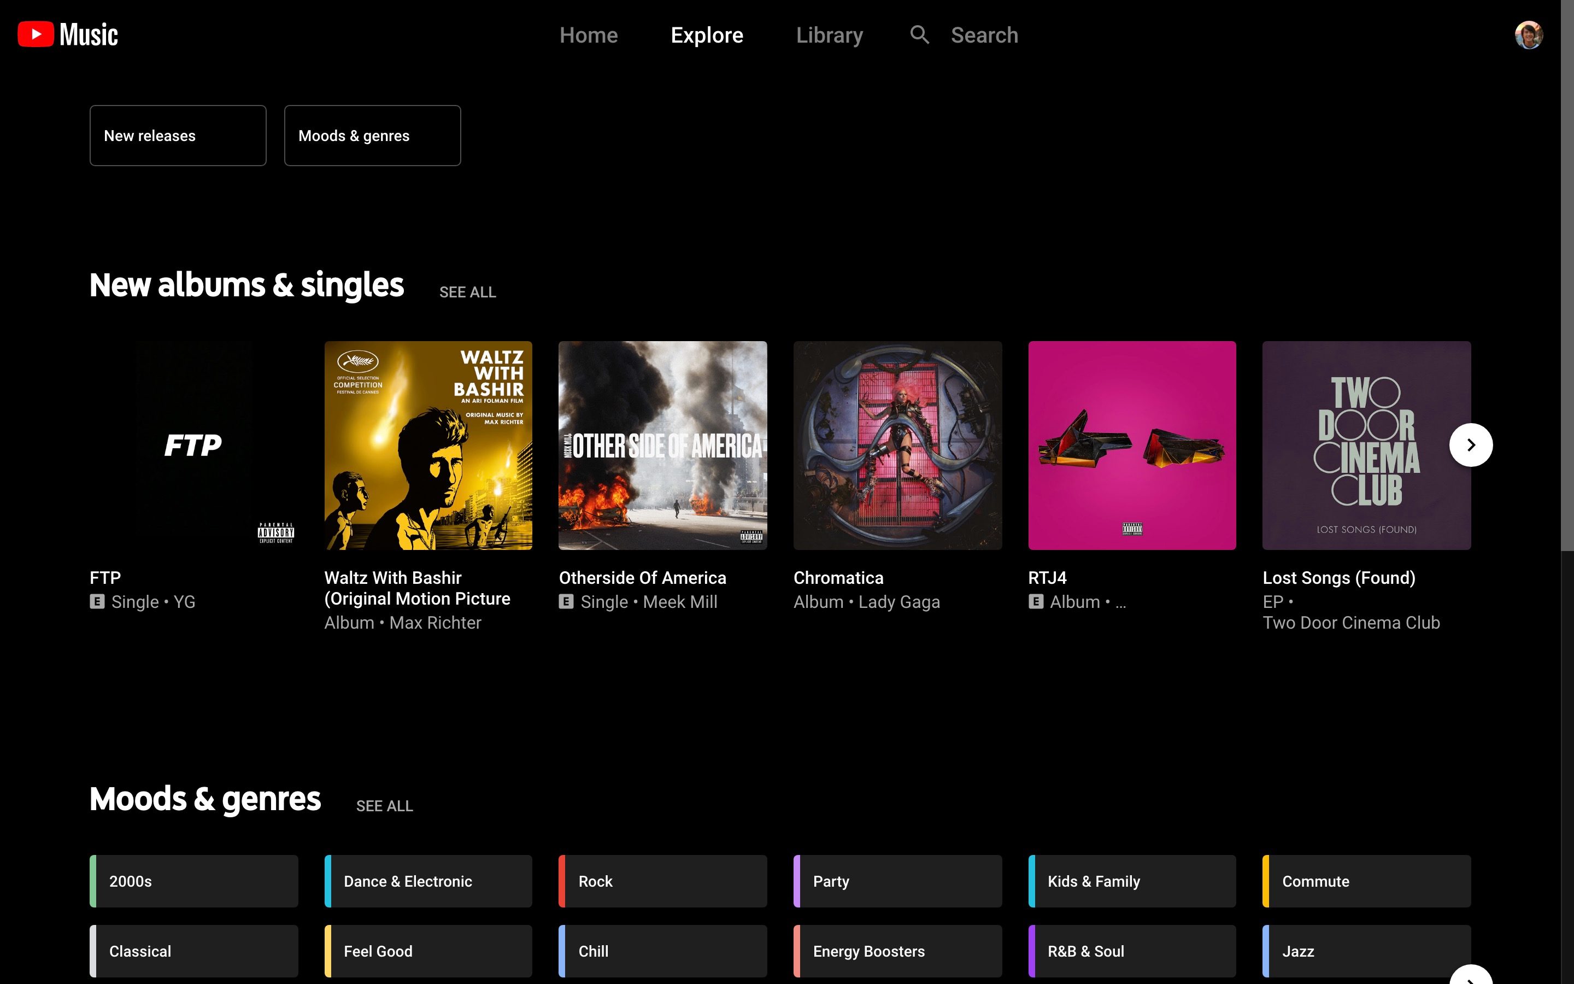Select the Classical genre tile

(194, 951)
